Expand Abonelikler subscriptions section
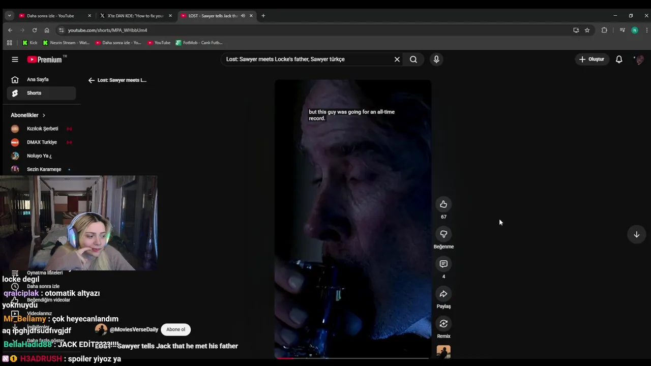Image resolution: width=651 pixels, height=366 pixels. [28, 115]
